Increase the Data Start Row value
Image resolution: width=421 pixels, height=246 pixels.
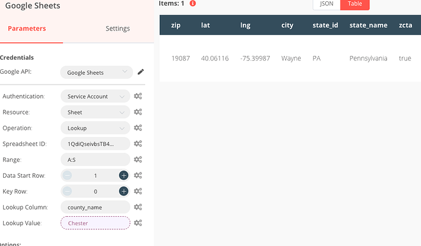tap(123, 175)
